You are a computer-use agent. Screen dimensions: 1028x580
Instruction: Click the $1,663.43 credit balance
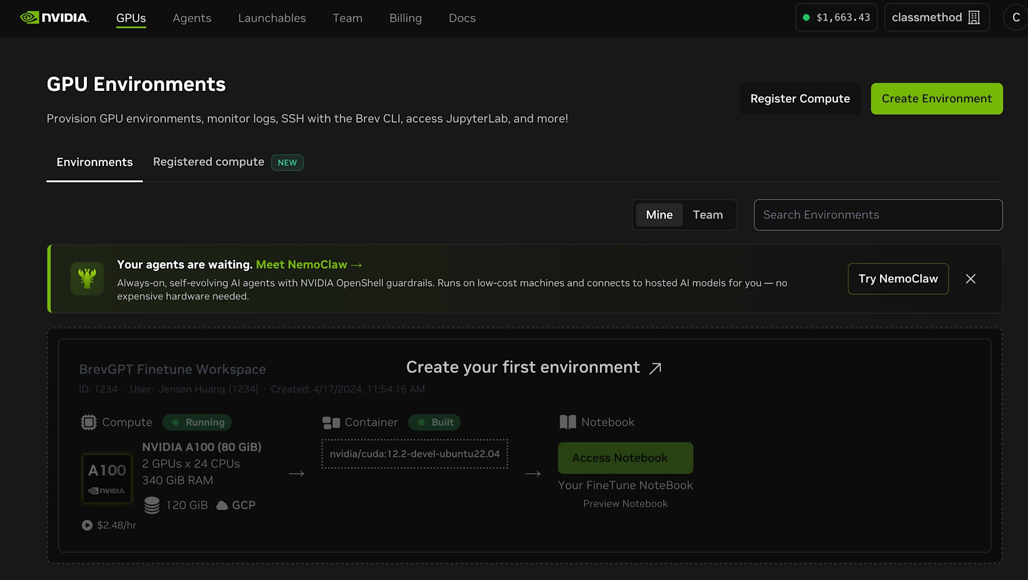(x=836, y=17)
